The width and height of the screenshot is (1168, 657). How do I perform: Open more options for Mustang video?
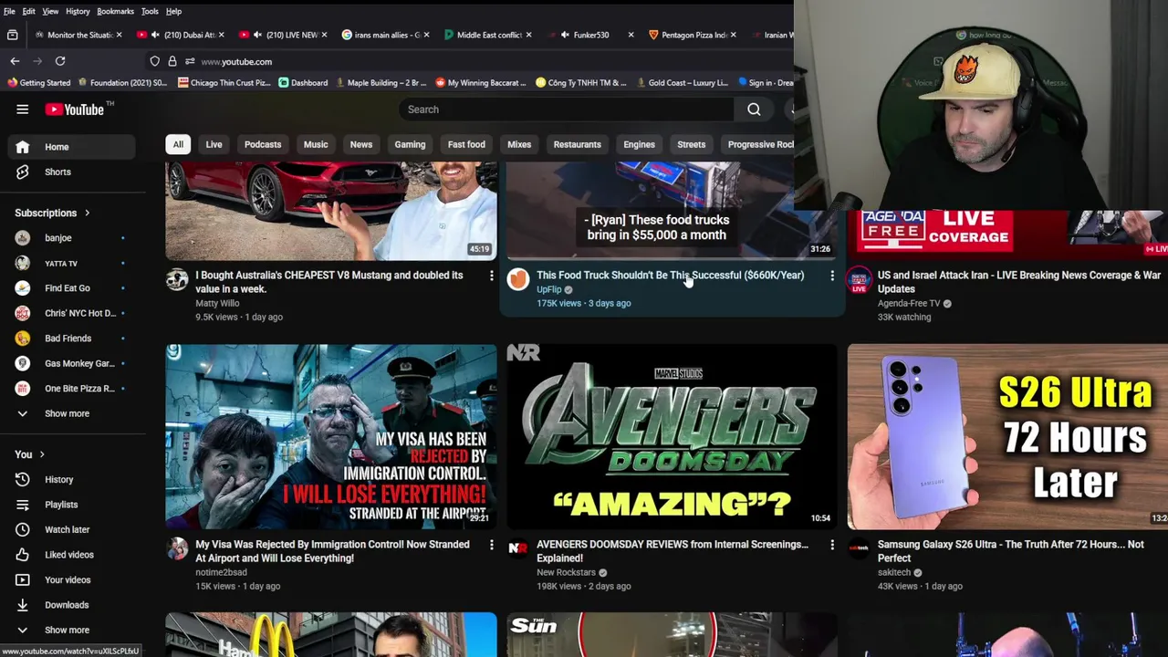[491, 276]
